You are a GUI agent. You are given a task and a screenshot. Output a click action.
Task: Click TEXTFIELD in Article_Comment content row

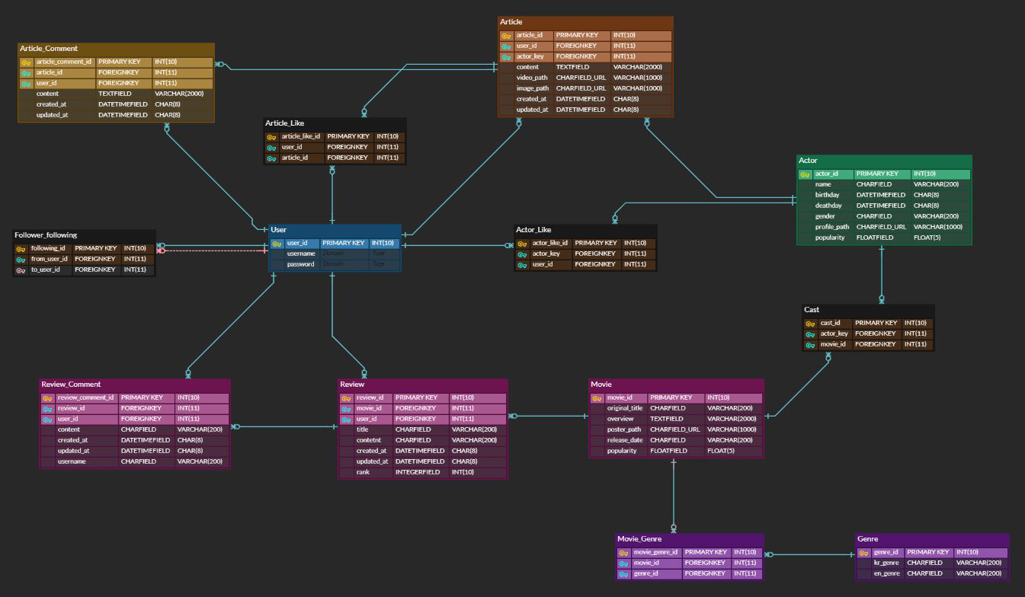[115, 94]
